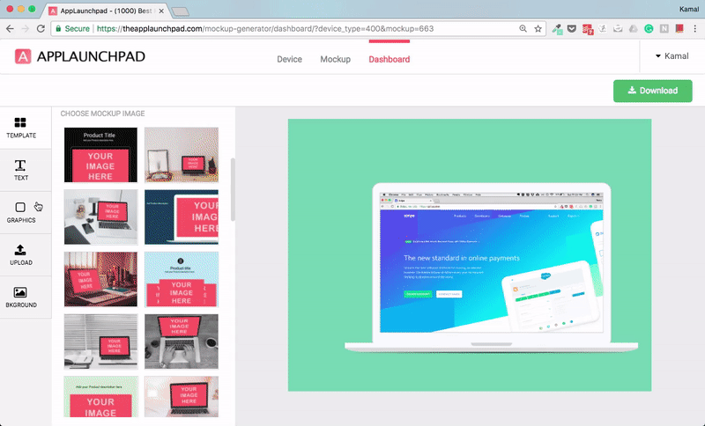Choose the grayscale hands-on-laptop mockup thumbnail
This screenshot has height=426, width=705.
(x=181, y=341)
